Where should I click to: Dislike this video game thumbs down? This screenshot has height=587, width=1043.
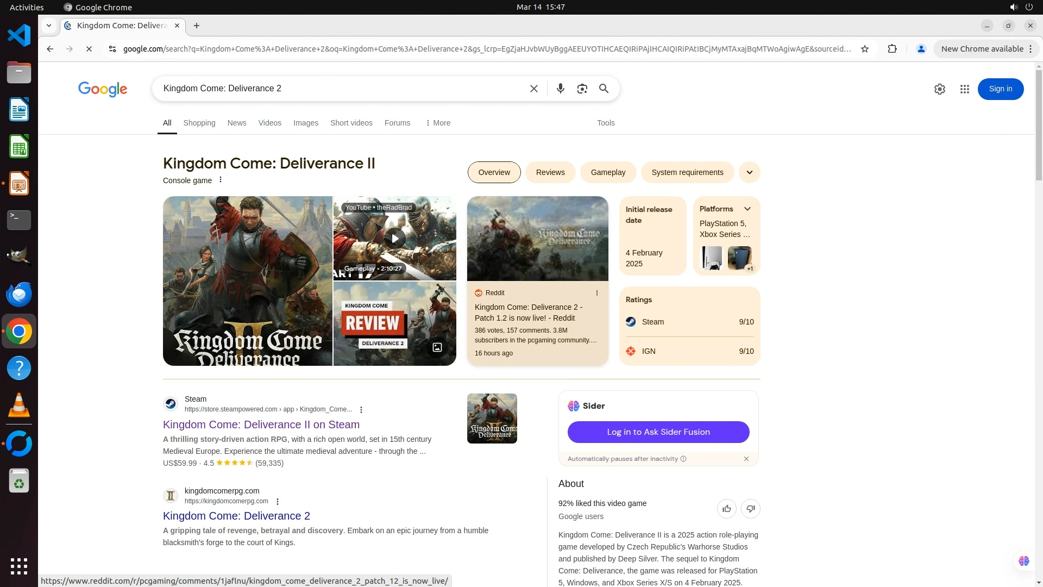pos(750,509)
